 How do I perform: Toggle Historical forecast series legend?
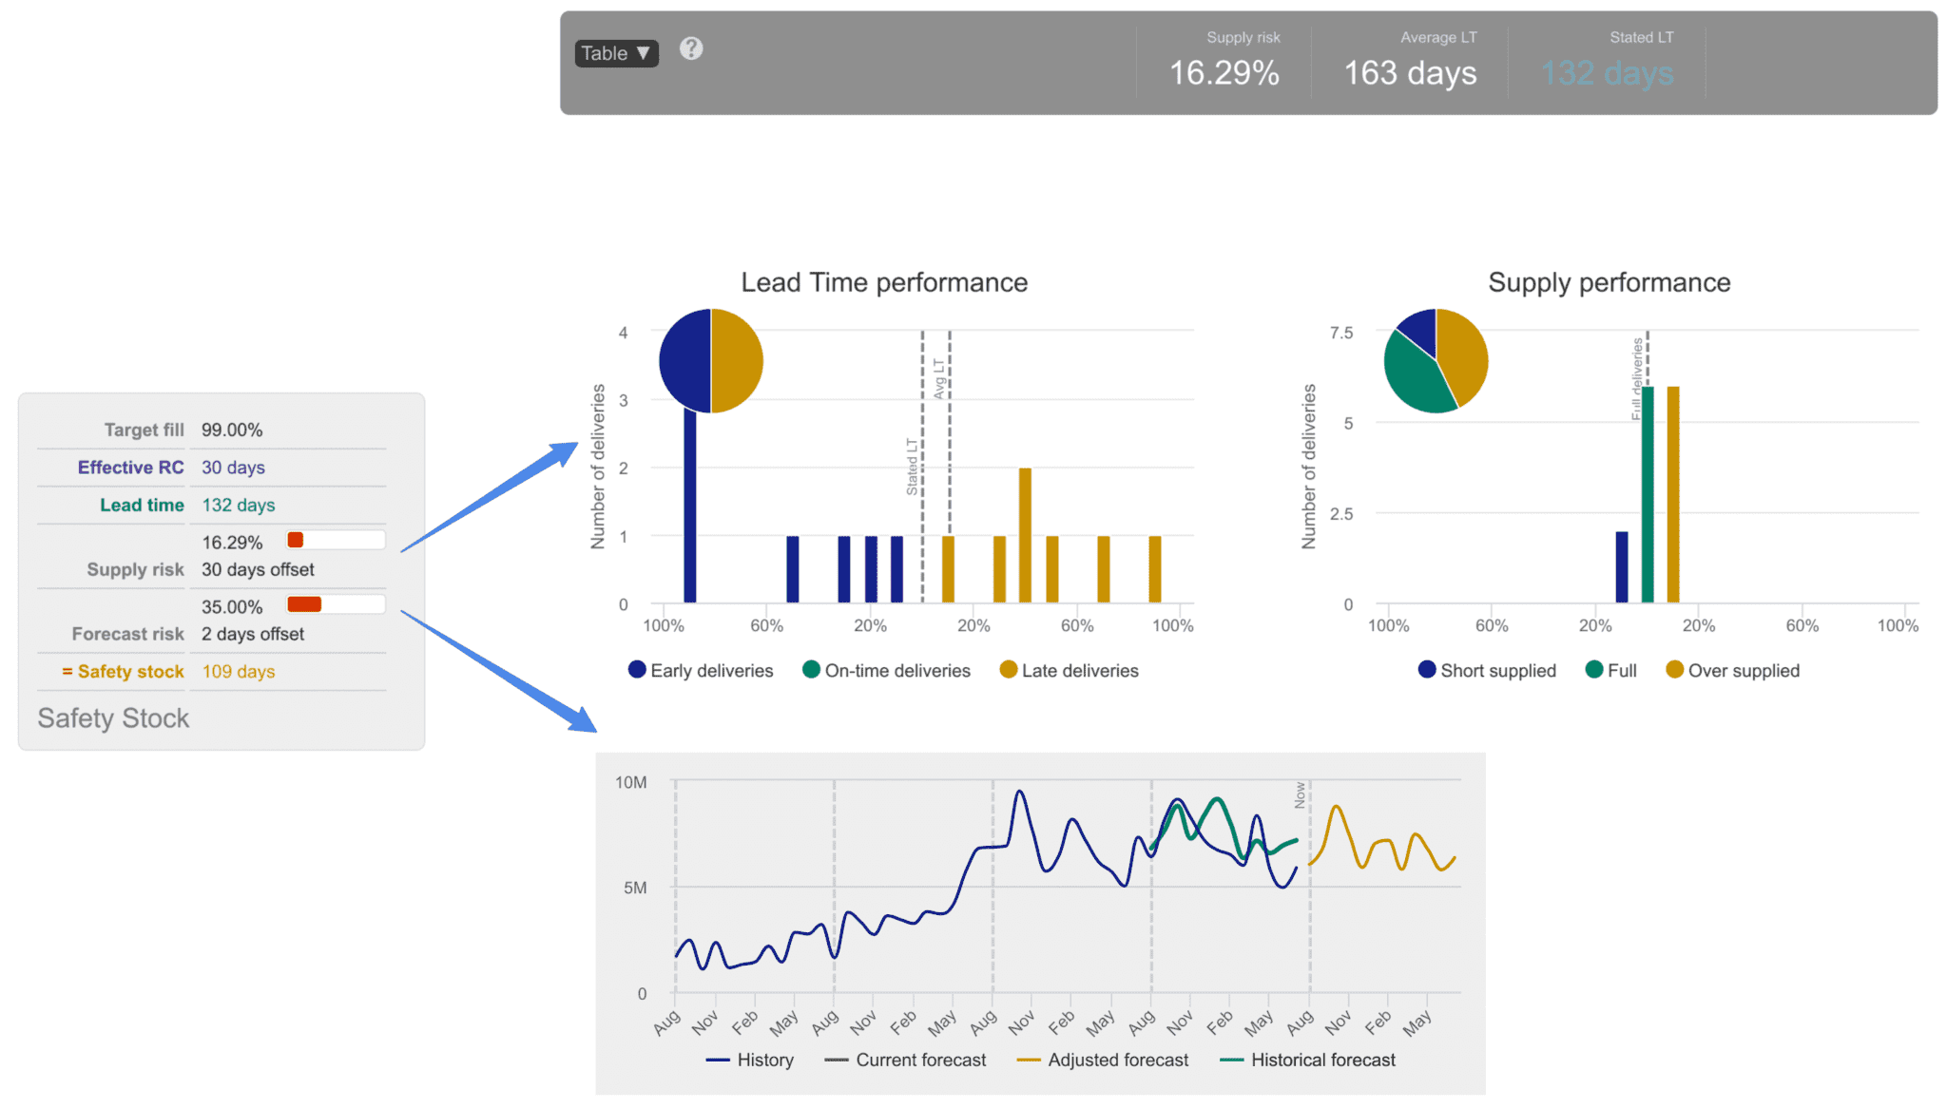tap(1308, 1060)
